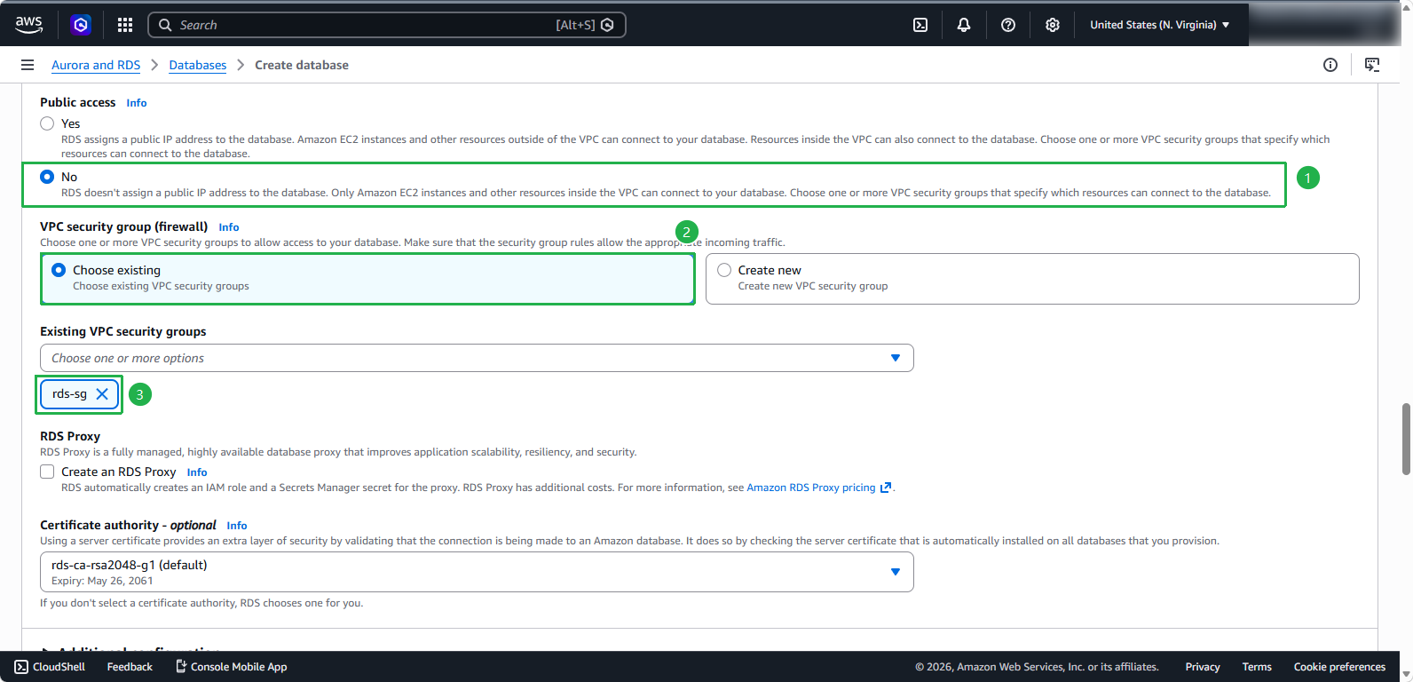Image resolution: width=1413 pixels, height=682 pixels.
Task: Go to Databases breadcrumb
Action: pos(198,65)
